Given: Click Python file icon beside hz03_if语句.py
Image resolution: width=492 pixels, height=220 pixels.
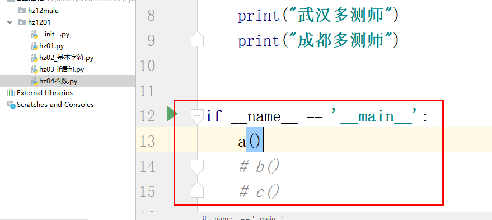Looking at the screenshot, I should [34, 69].
